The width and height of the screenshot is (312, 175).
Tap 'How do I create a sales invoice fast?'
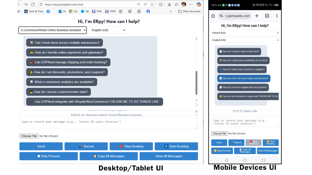239,51
